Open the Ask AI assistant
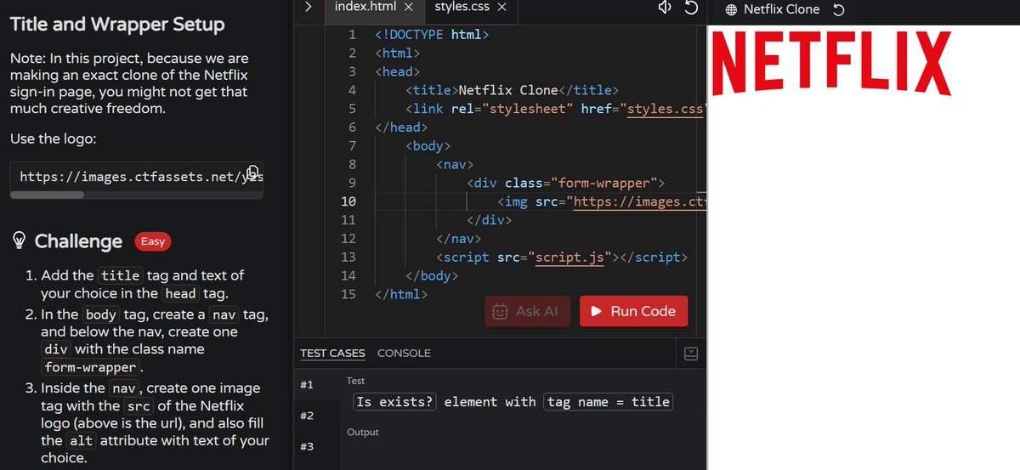 click(x=525, y=311)
